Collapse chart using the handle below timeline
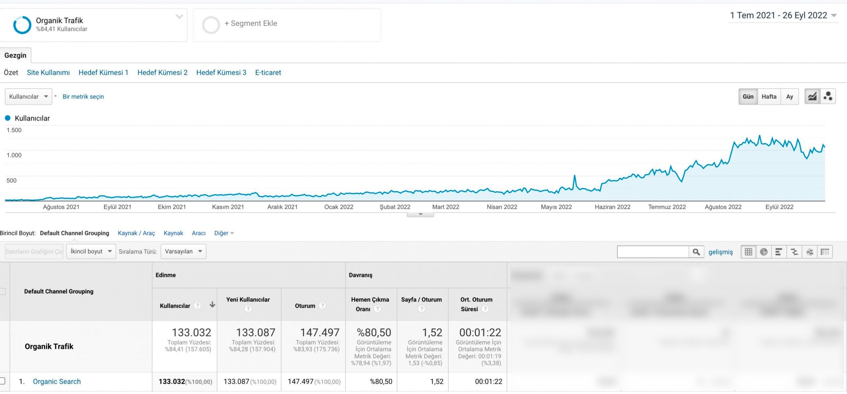847x394 pixels. (x=420, y=215)
